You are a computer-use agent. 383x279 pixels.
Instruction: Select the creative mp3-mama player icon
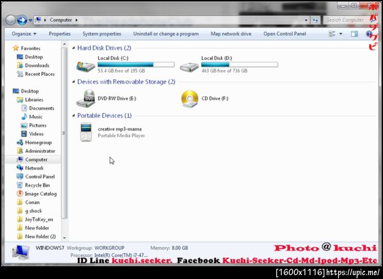(86, 132)
